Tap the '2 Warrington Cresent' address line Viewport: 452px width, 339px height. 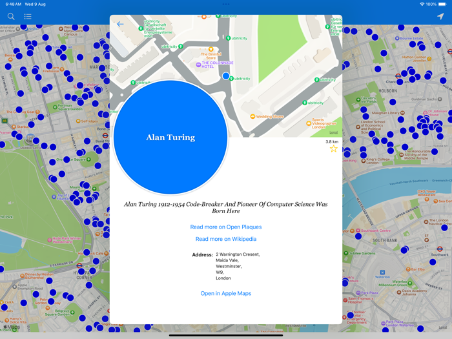pos(238,254)
